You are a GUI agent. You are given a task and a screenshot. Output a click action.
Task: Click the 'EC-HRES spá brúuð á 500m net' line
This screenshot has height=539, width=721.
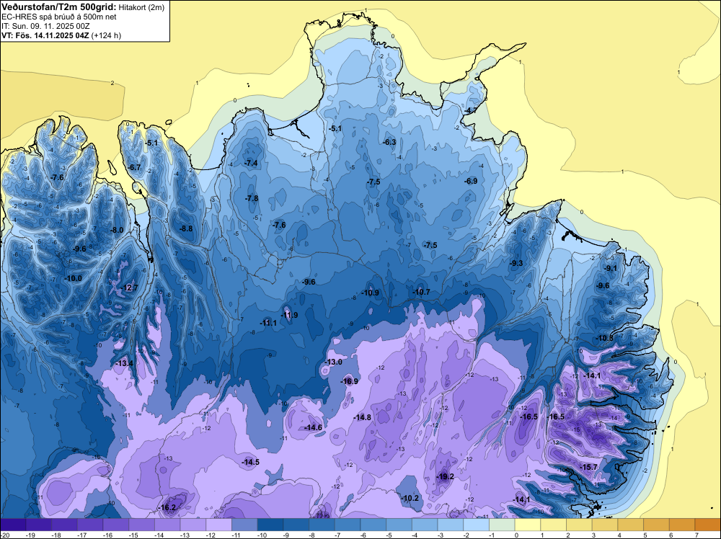pyautogui.click(x=59, y=17)
